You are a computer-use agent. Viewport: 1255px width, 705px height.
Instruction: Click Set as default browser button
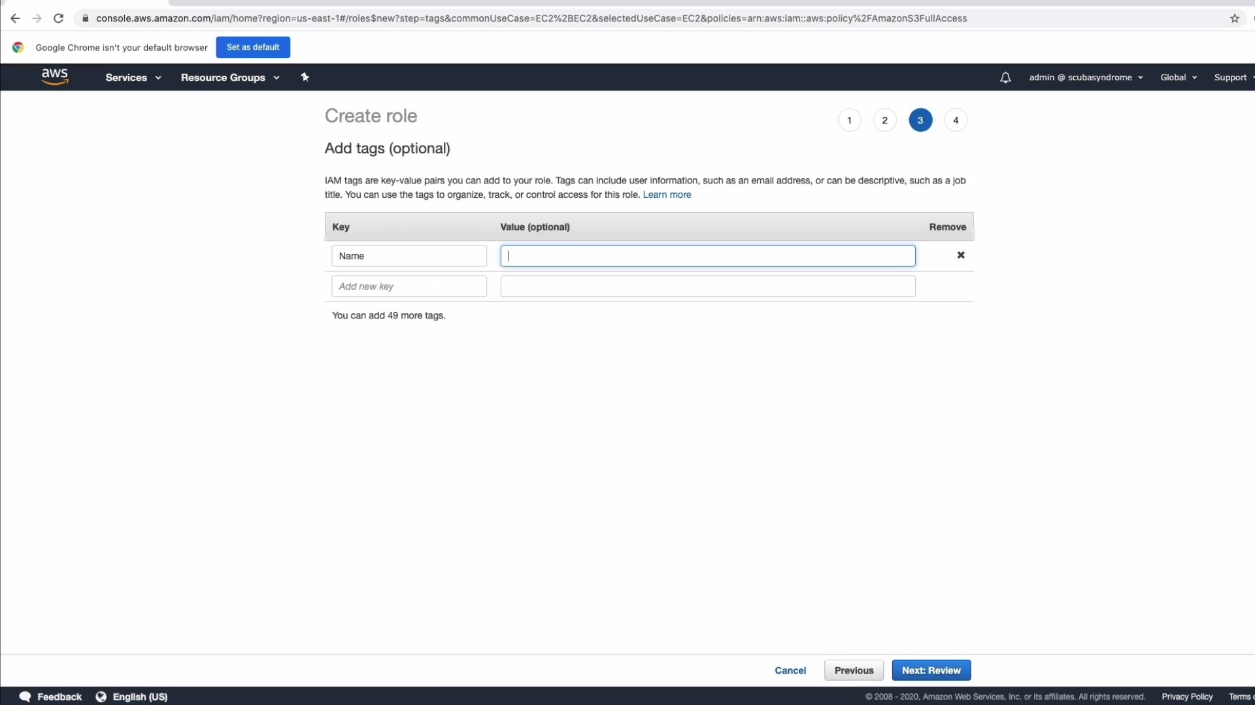tap(253, 47)
